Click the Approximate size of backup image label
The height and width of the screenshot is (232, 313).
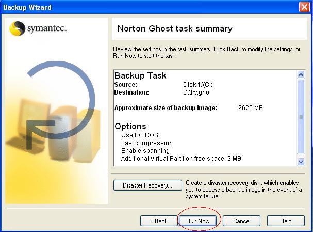coord(166,108)
